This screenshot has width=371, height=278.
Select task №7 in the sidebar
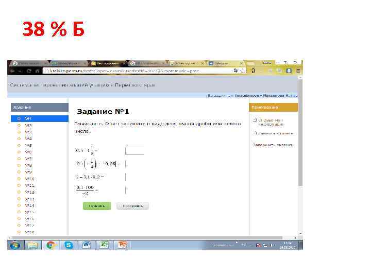coord(28,159)
